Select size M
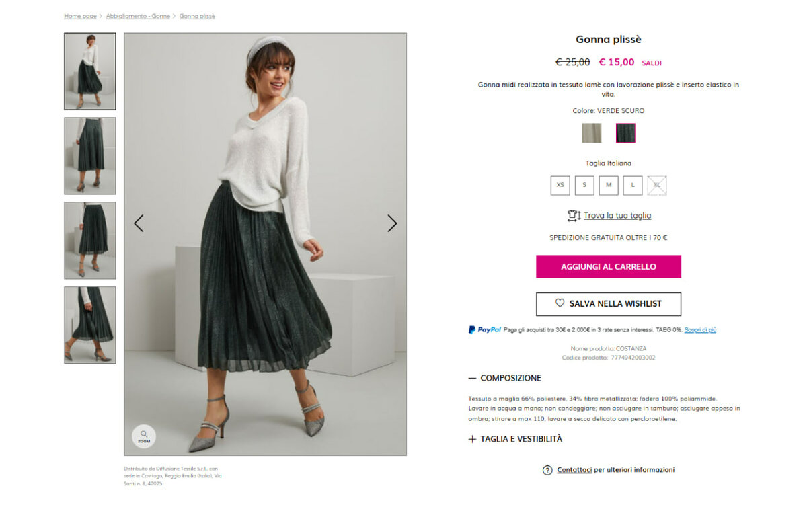This screenshot has width=807, height=509. (x=609, y=185)
